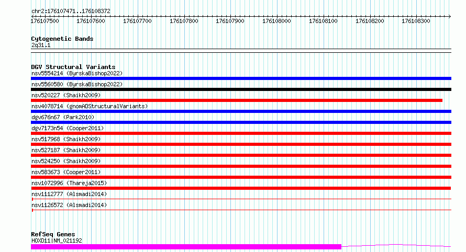Click the thin red line for nsv1112777
Viewport: 466px width, 252px height.
click(241, 199)
